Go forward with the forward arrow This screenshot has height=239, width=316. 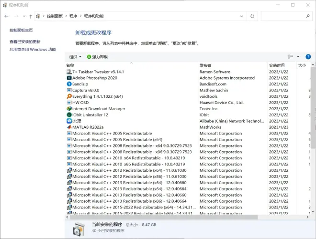(x=17, y=16)
